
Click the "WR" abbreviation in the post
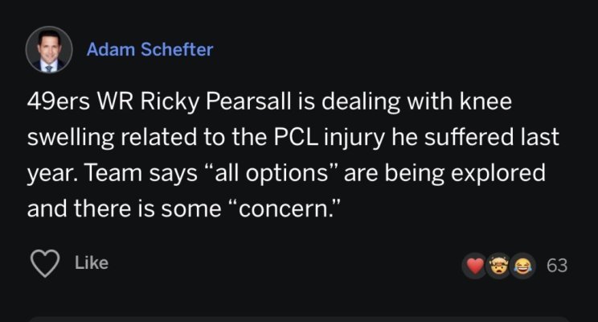coord(116,101)
